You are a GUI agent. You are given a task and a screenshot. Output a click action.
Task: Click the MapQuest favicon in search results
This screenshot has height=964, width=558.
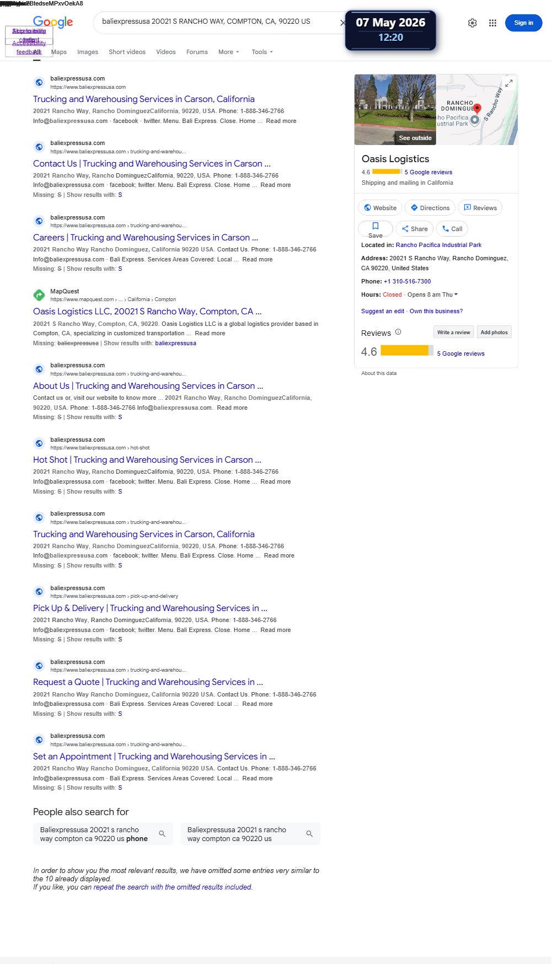pyautogui.click(x=39, y=295)
